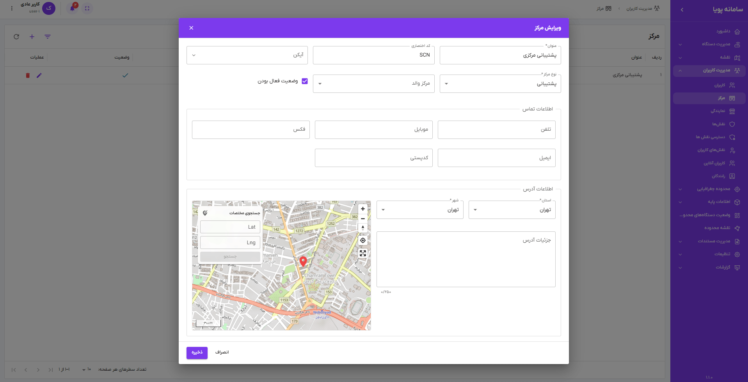Expand اطلاعات پایه sidebar menu
Viewport: 748px width, 382px height.
coord(709,202)
